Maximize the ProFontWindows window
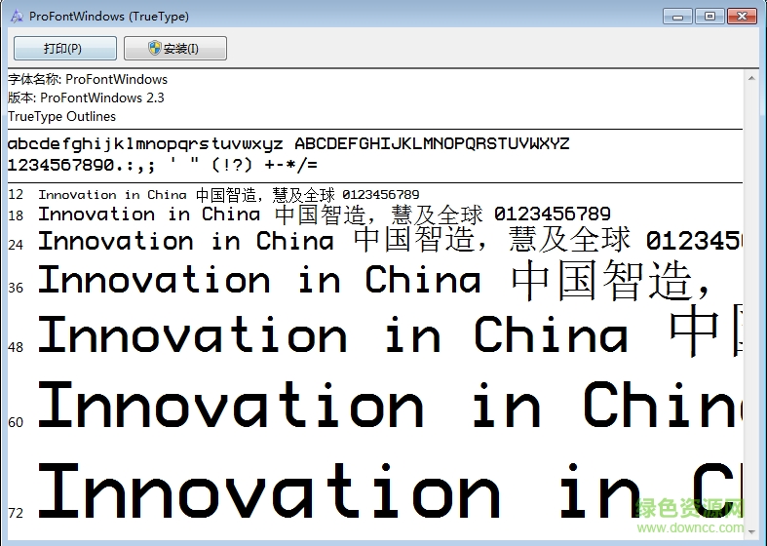 709,17
